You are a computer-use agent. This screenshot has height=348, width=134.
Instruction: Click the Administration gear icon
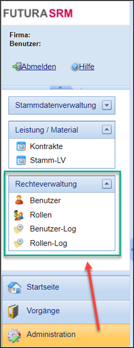(14, 335)
